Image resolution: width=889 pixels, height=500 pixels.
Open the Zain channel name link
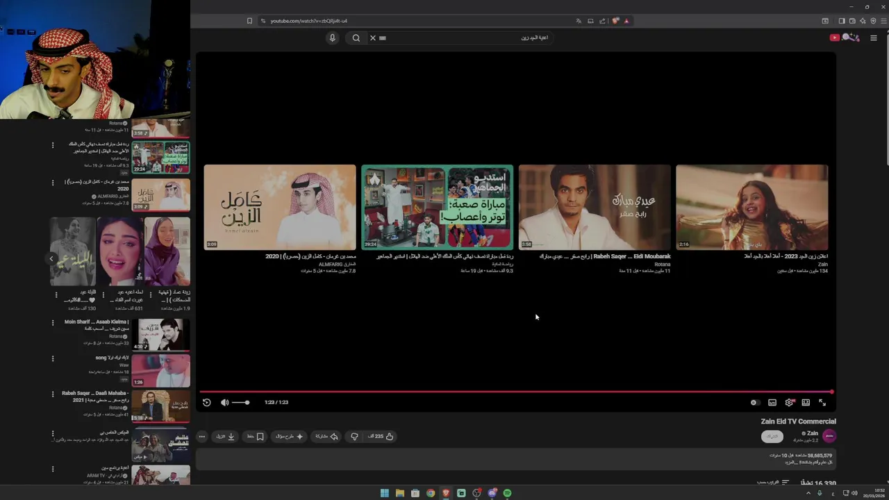[x=812, y=433]
